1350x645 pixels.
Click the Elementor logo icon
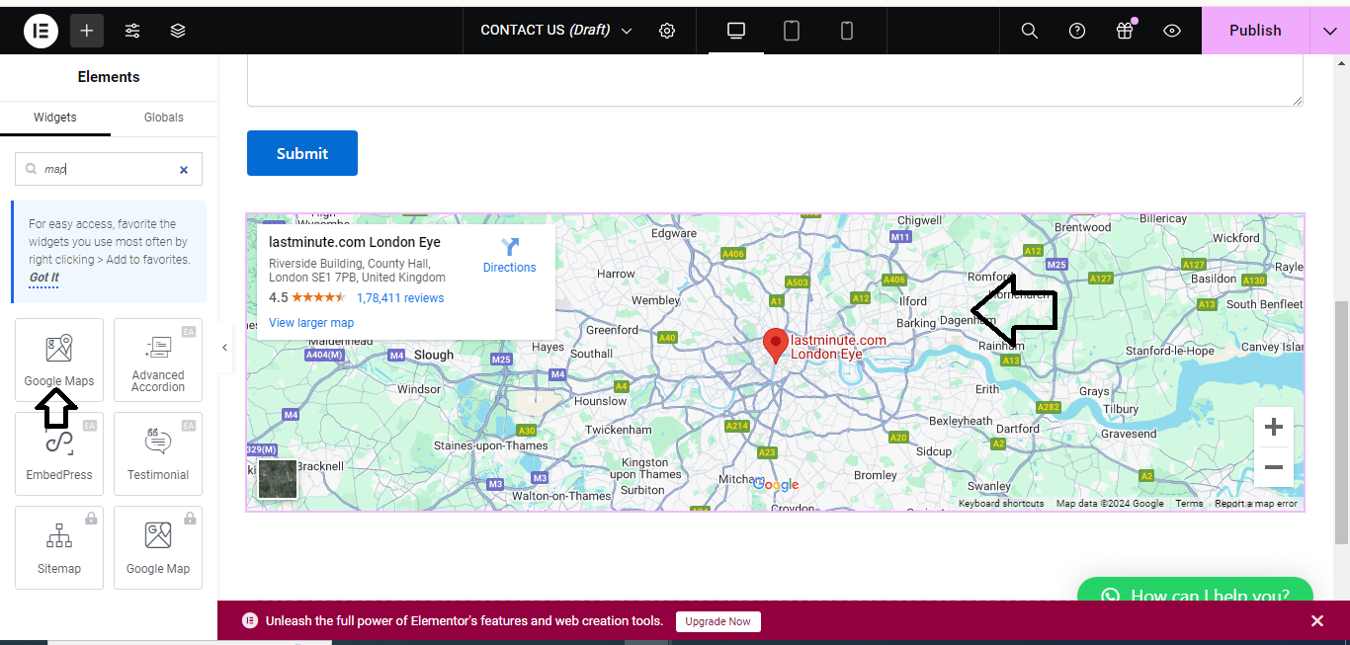[x=41, y=31]
